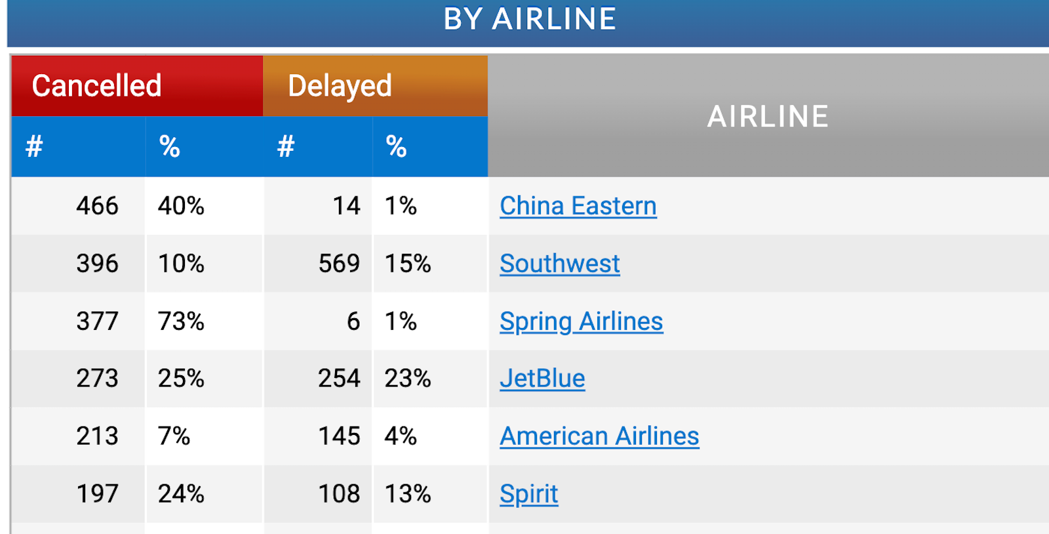The height and width of the screenshot is (534, 1049).
Task: Open the American Airlines link
Action: (599, 436)
